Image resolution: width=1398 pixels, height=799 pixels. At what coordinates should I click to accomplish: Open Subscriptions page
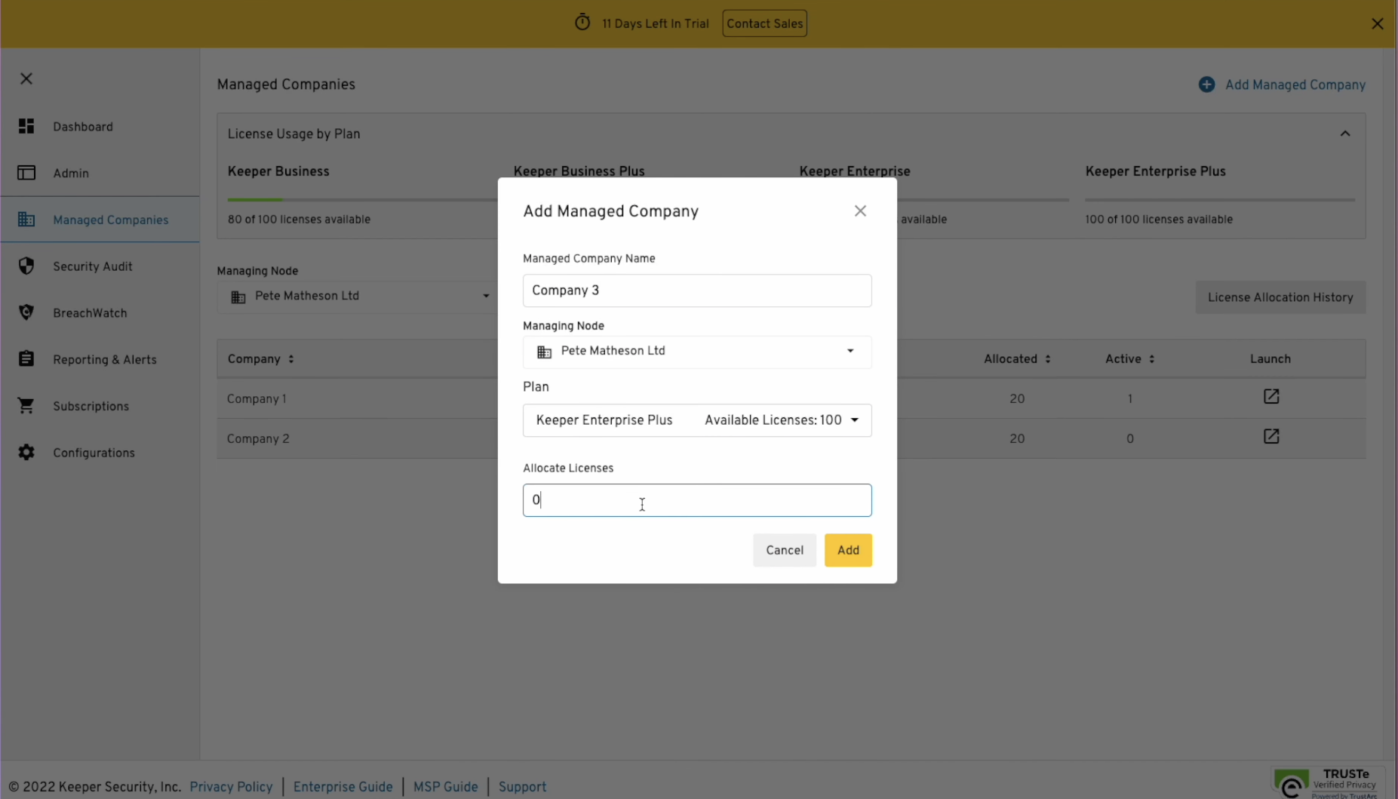91,407
